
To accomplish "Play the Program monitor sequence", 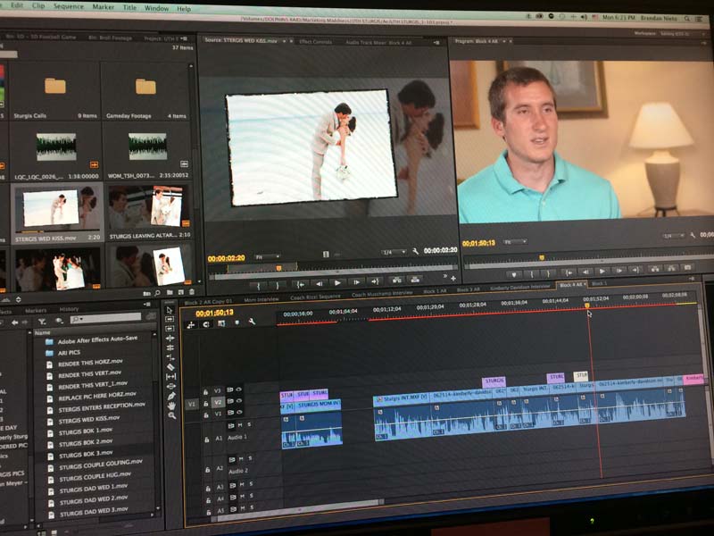I will [602, 272].
